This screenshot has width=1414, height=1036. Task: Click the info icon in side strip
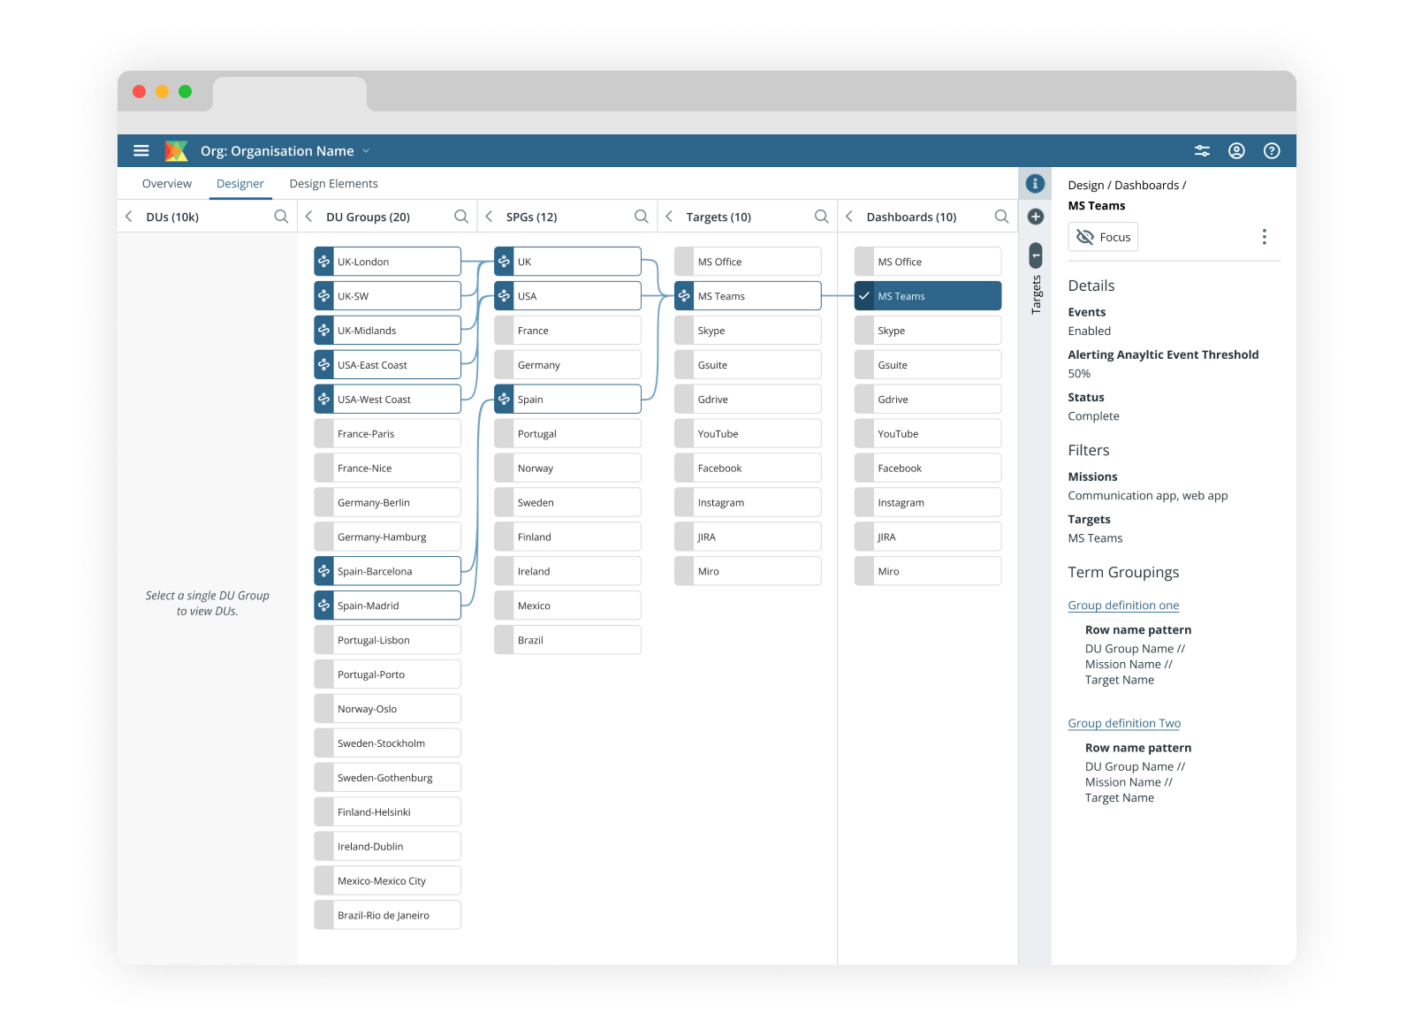click(x=1035, y=184)
